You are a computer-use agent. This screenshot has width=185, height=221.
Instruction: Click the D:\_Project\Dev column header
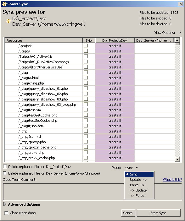pyautogui.click(x=115, y=40)
